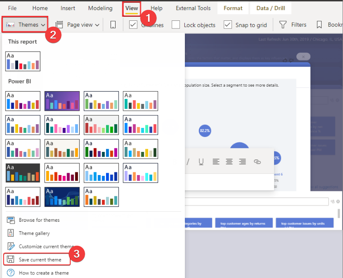The height and width of the screenshot is (278, 343).
Task: Click the insert link chain icon
Action: coord(257,162)
